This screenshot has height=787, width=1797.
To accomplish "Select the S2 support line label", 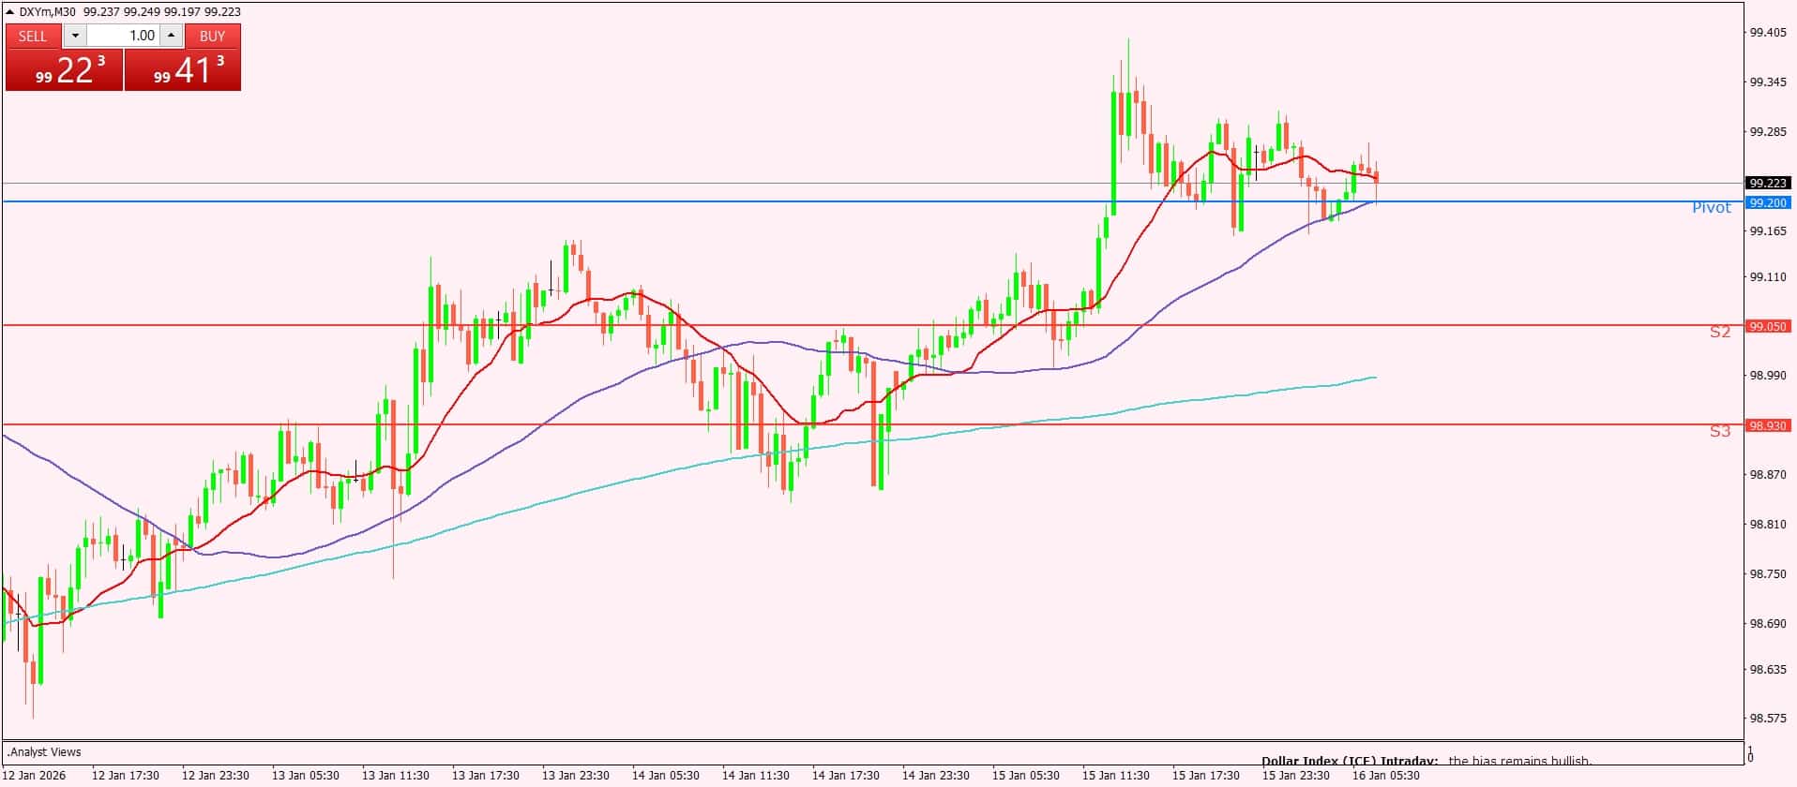I will click(1719, 332).
